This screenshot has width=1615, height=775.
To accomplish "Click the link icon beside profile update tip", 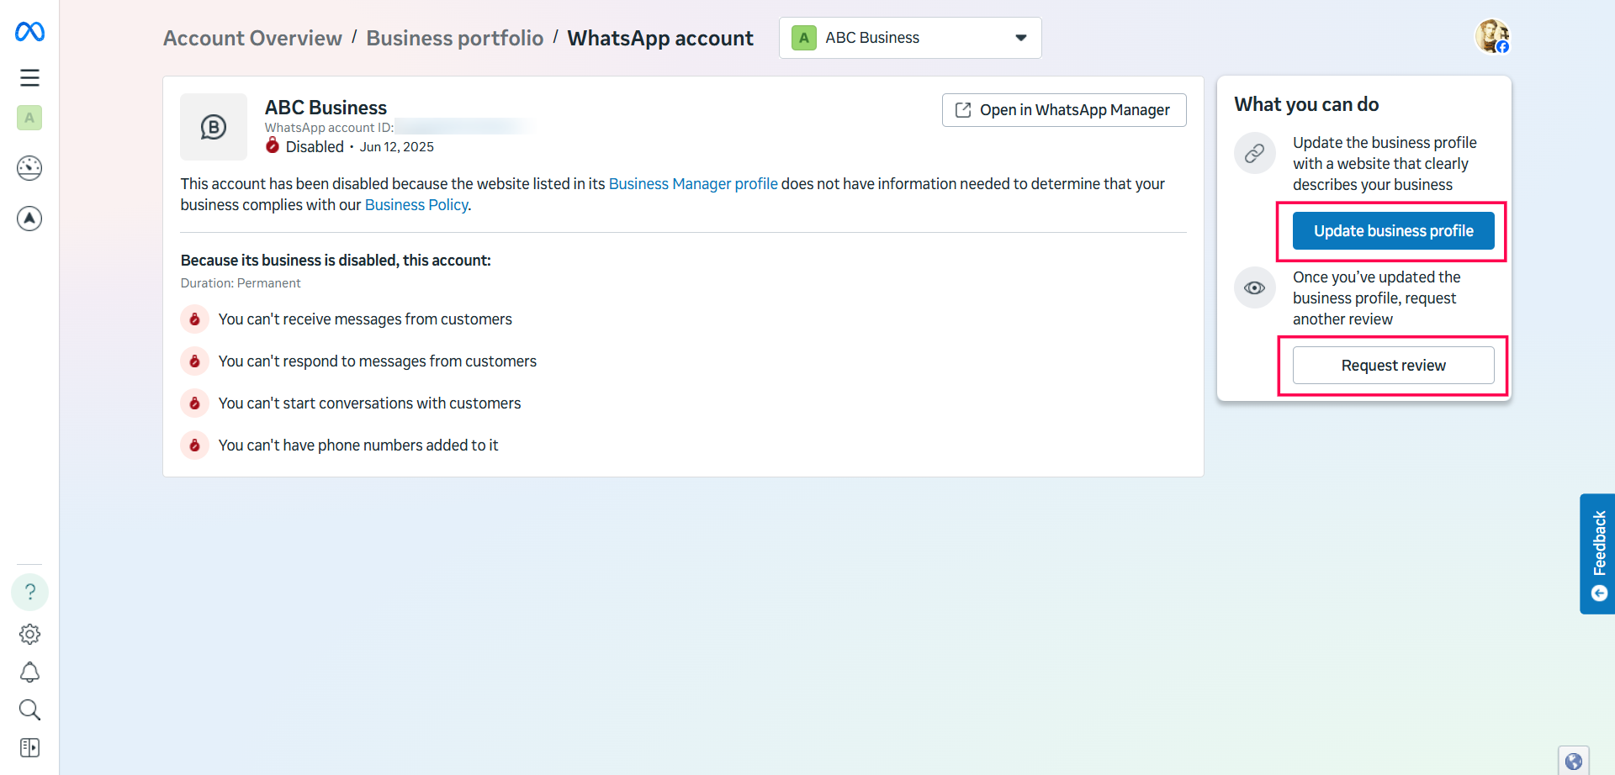I will point(1254,153).
